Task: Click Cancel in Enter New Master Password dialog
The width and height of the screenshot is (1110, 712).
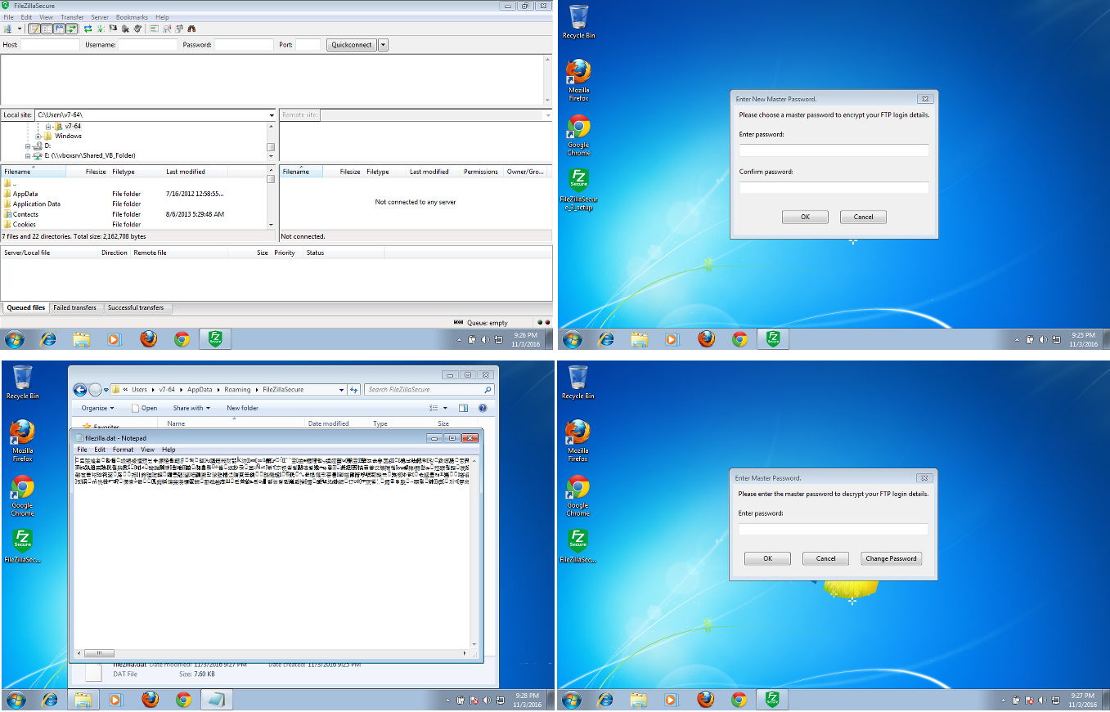Action: 863,217
